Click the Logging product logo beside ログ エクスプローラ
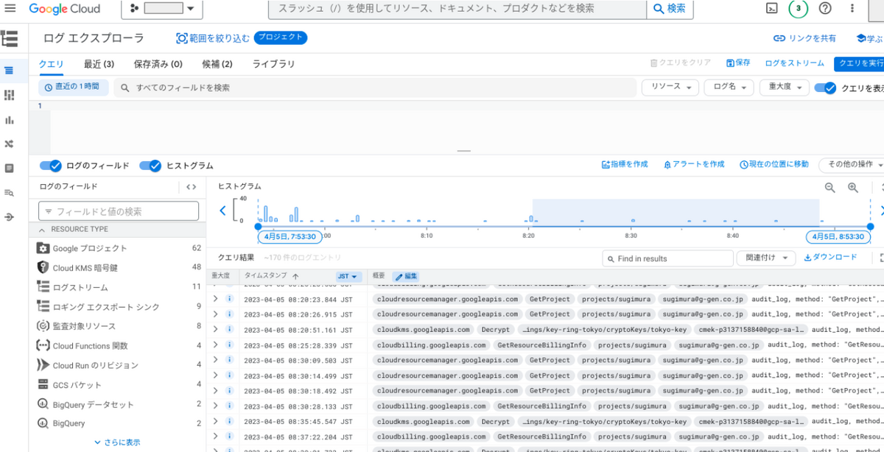The width and height of the screenshot is (884, 452). [10, 38]
